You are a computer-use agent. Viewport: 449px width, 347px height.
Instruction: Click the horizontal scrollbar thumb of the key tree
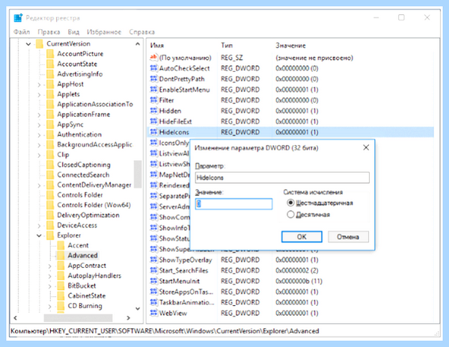(78, 318)
